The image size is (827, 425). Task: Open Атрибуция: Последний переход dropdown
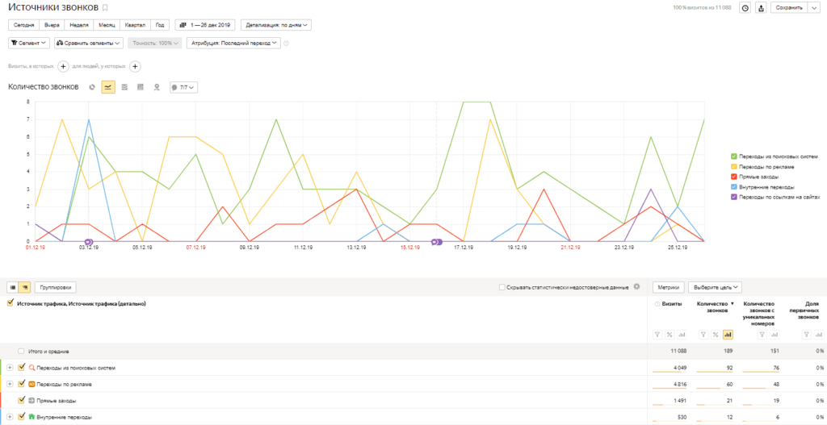click(233, 43)
